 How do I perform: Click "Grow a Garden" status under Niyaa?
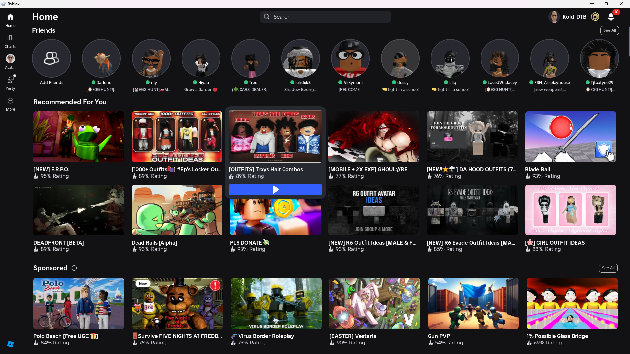click(x=201, y=90)
